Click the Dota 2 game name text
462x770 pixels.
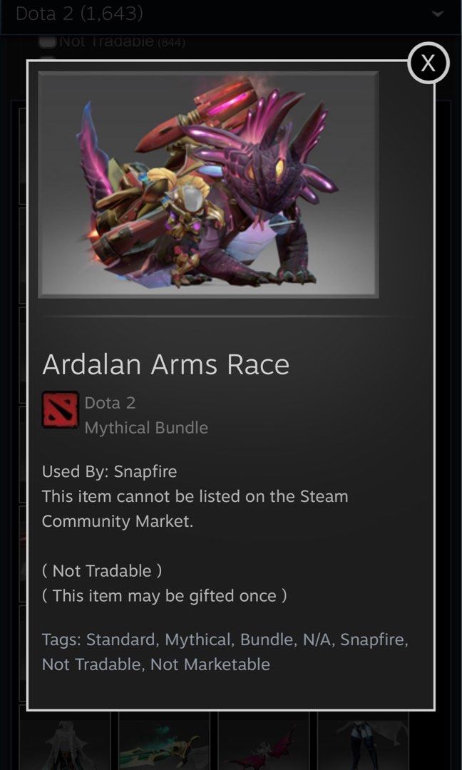(110, 403)
